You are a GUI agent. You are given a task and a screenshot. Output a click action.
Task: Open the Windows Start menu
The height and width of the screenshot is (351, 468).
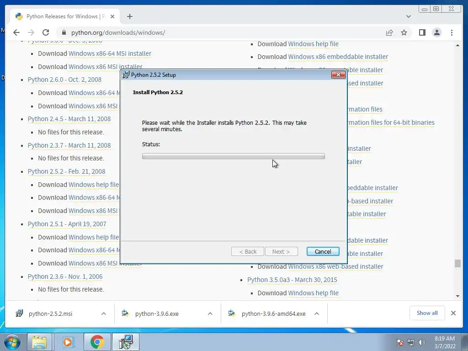point(11,342)
